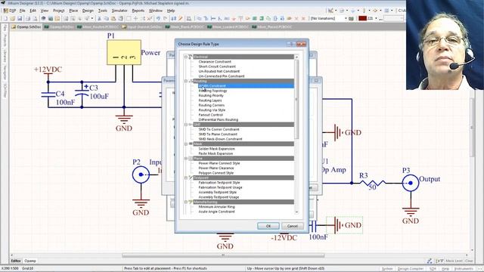Select Minimum Annular Ring rule

(x=216, y=207)
